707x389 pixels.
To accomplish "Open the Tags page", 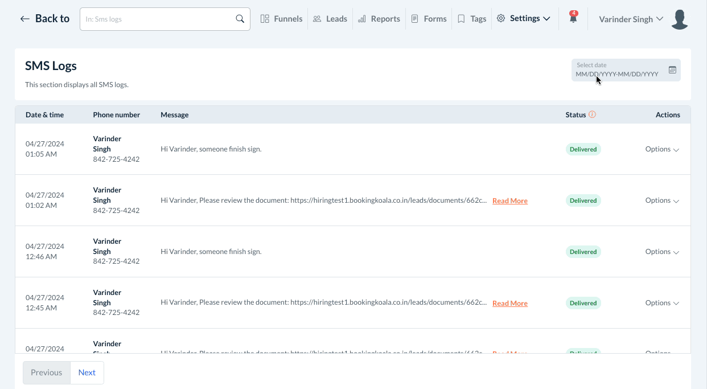I will [x=472, y=19].
